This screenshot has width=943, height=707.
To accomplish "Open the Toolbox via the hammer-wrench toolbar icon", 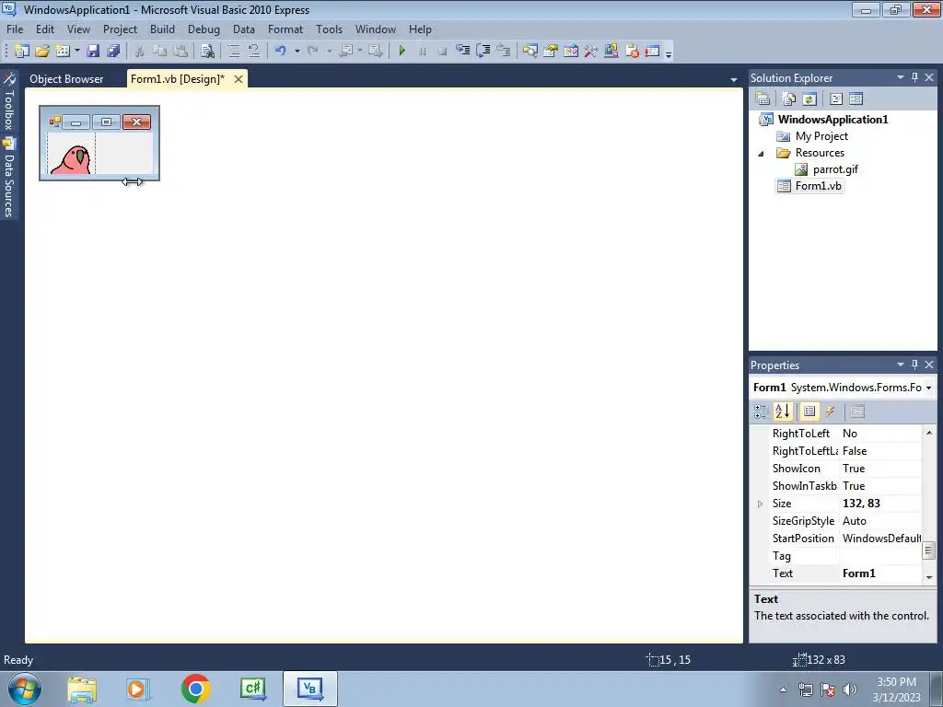I will (590, 52).
